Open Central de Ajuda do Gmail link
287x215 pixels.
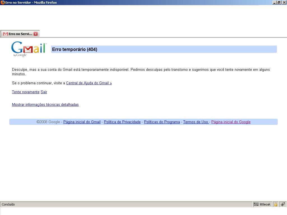coord(89,83)
